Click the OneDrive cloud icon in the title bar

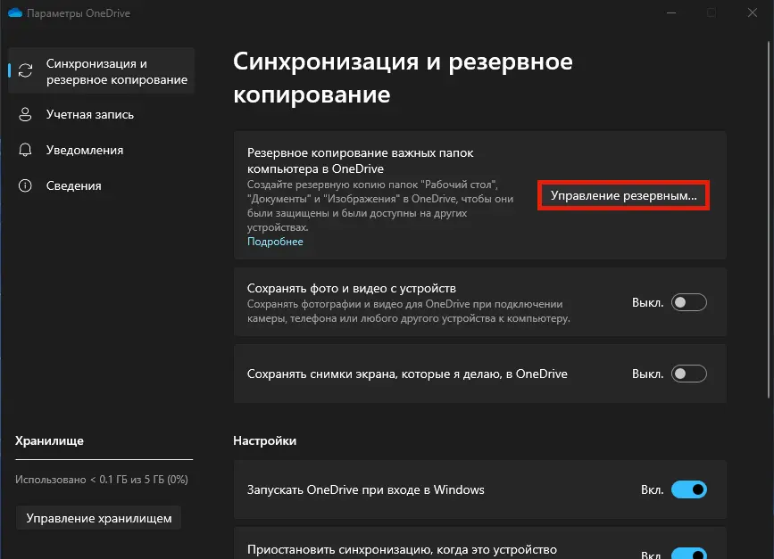[13, 12]
